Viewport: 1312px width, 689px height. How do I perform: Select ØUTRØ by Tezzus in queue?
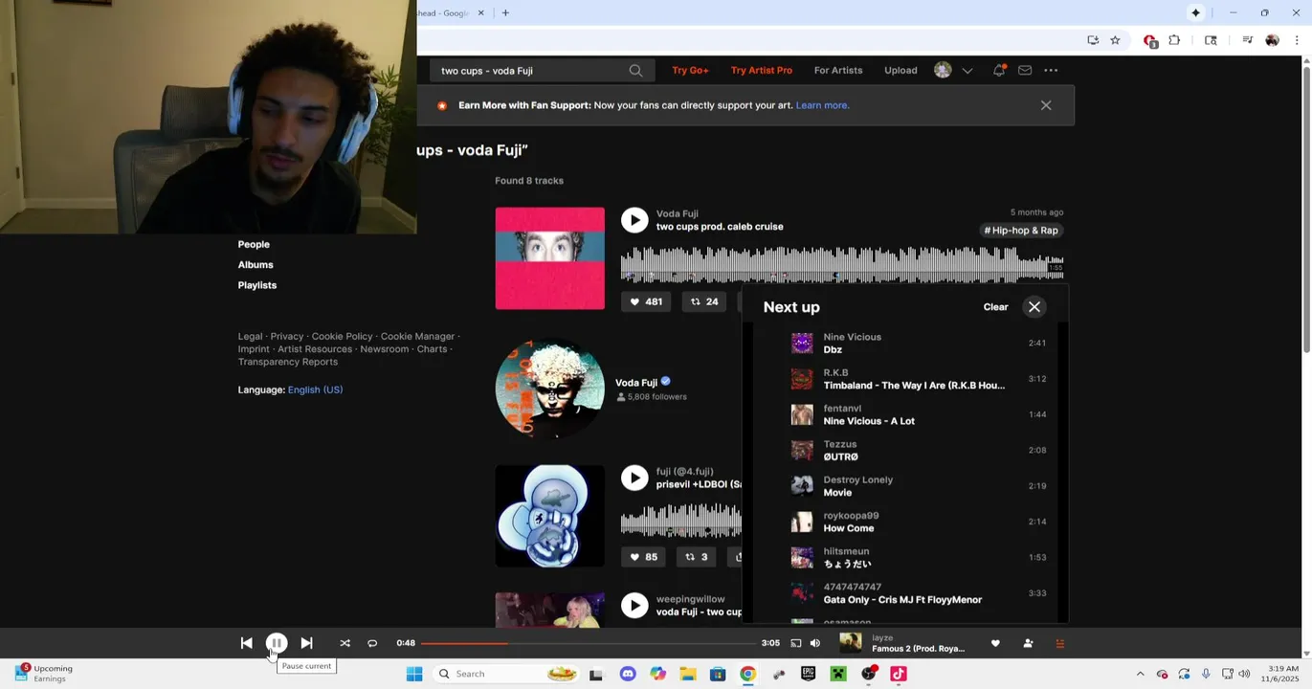click(x=905, y=450)
